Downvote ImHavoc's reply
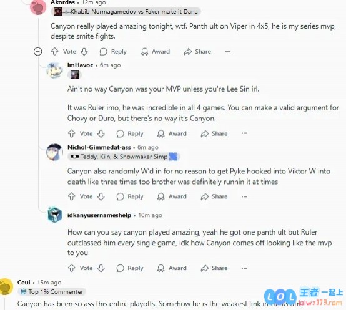 [101, 133]
